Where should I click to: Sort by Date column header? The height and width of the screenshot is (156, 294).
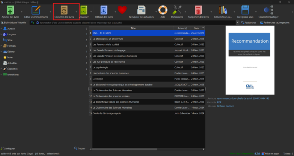(x=198, y=28)
